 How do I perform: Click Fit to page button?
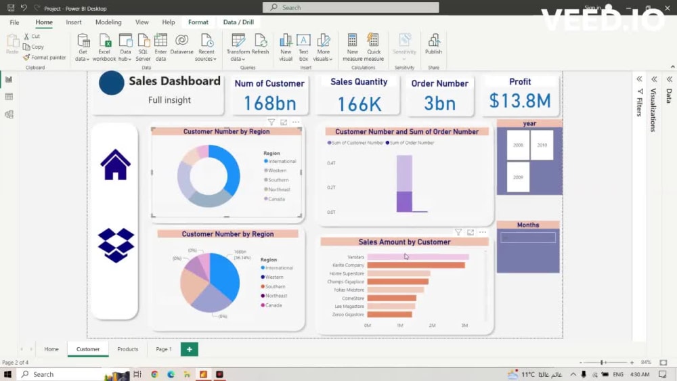coord(663,363)
